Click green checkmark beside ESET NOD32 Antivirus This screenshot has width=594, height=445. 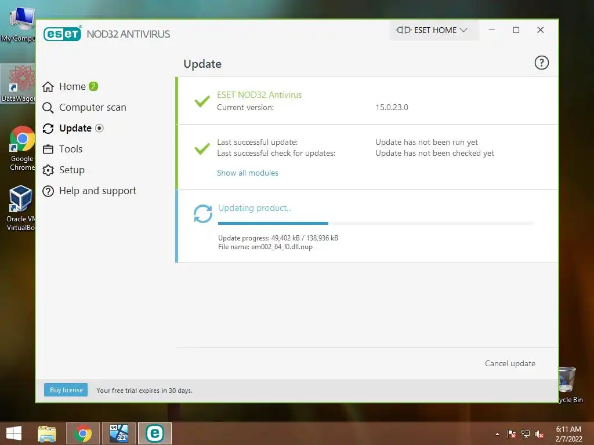202,101
